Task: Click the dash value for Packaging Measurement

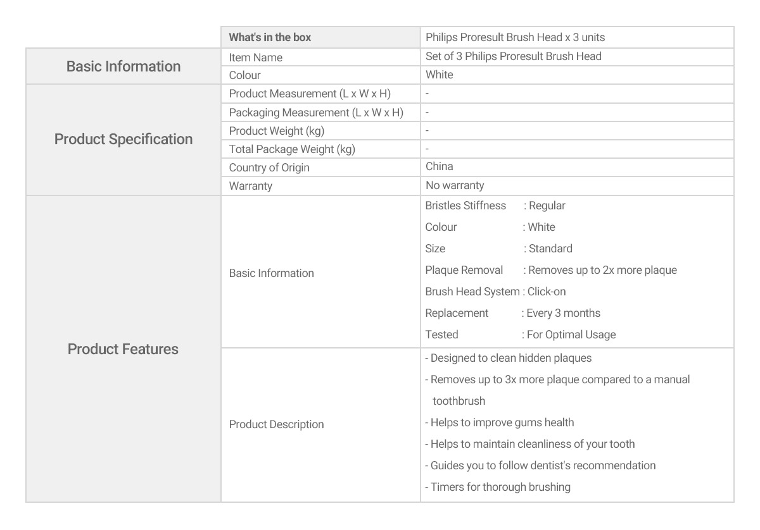Action: [x=427, y=113]
